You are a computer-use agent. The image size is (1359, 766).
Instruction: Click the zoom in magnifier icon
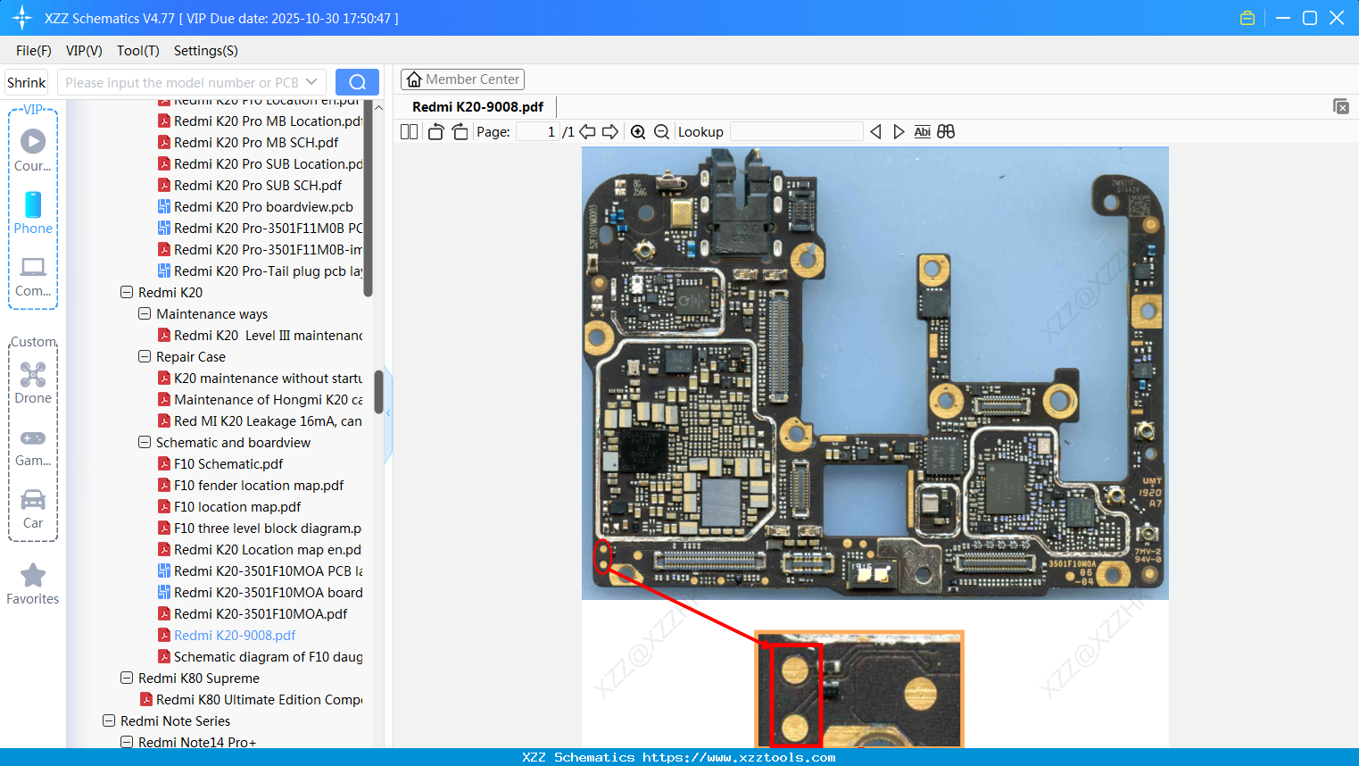tap(638, 132)
